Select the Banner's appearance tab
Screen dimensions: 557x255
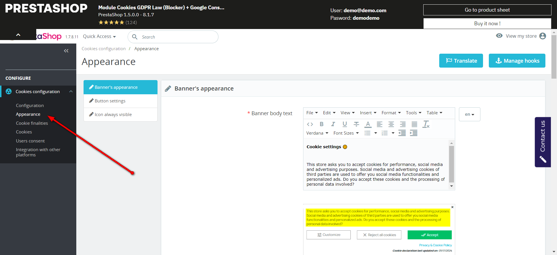[x=120, y=87]
